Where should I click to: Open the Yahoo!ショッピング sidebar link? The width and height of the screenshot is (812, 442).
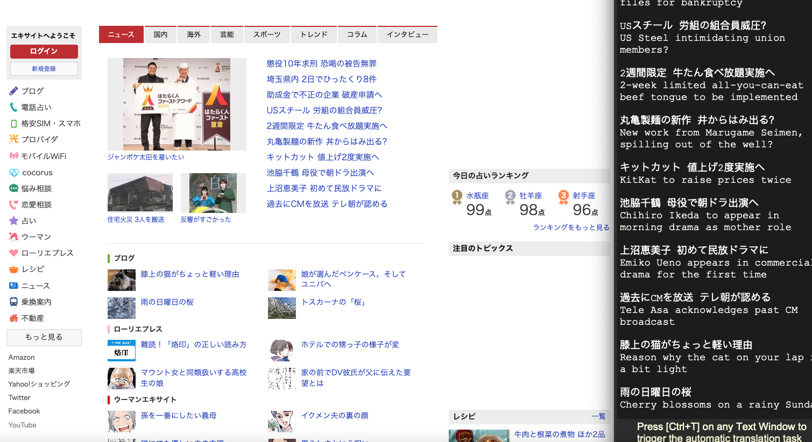point(39,384)
